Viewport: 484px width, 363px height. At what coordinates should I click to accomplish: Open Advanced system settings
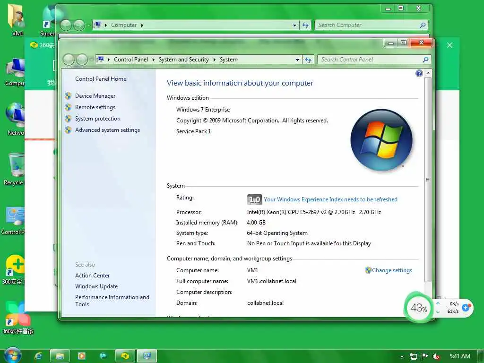pos(107,130)
